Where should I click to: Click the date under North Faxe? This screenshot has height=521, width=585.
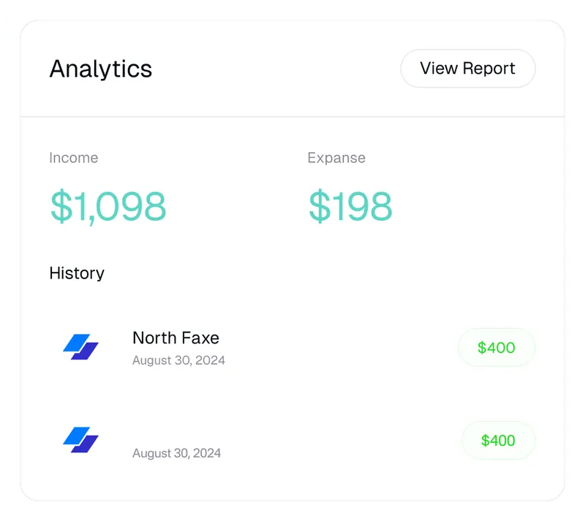click(178, 360)
